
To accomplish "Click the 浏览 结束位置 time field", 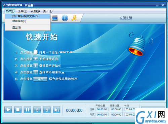I will (116, 115).
